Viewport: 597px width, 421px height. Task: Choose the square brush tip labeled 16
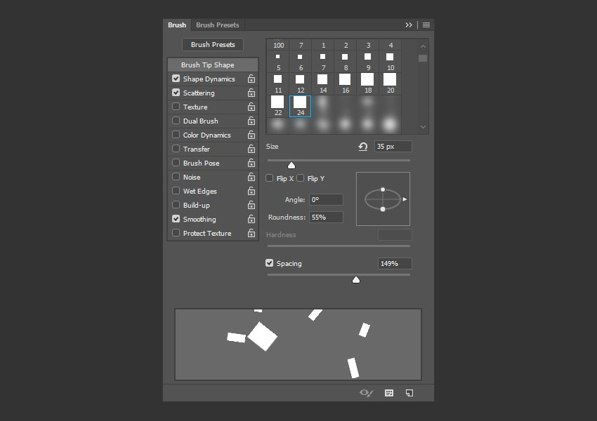(x=345, y=83)
